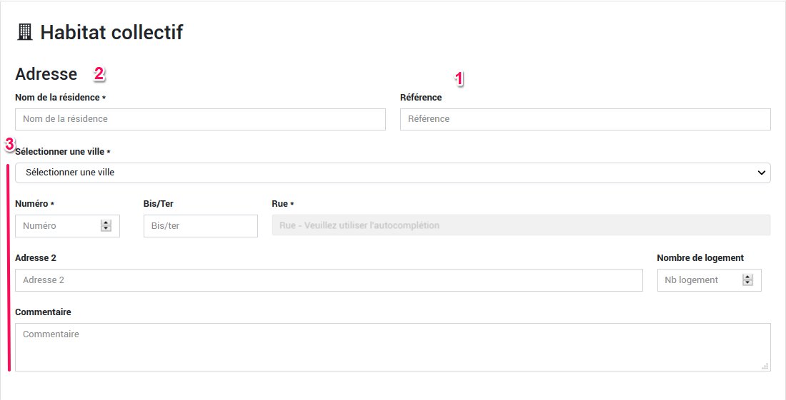This screenshot has width=786, height=400.
Task: Grab the Commentaire textarea resize handle
Action: 765,366
